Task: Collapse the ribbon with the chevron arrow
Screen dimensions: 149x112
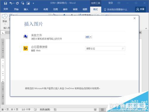Action: (146, 29)
